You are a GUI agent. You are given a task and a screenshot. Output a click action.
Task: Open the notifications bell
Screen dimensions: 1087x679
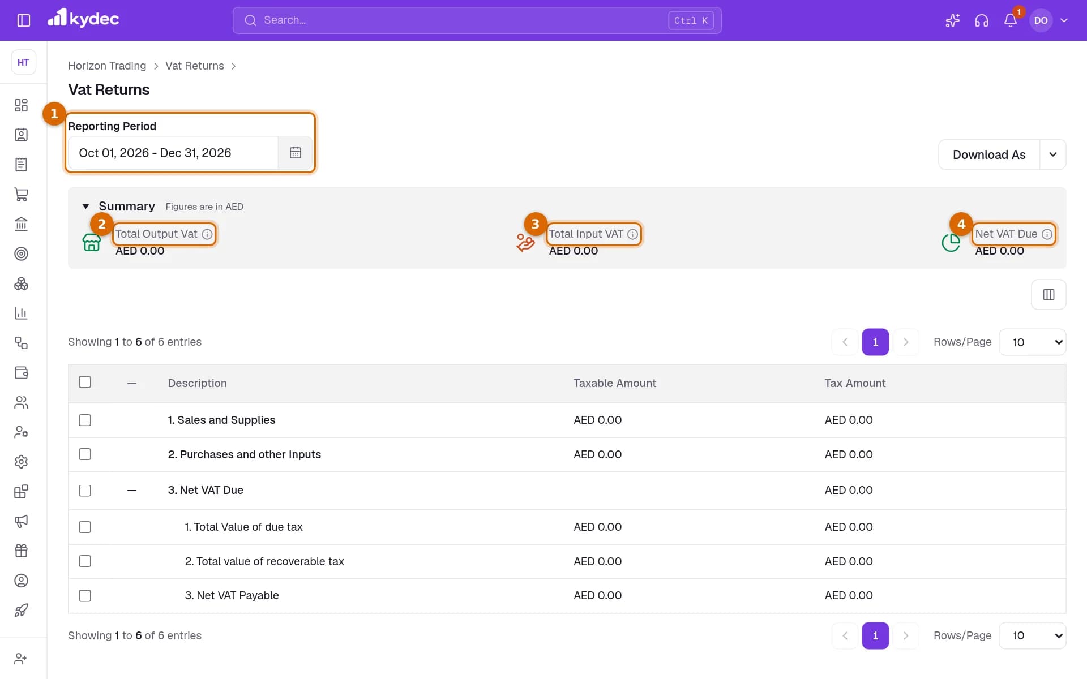(x=1011, y=20)
